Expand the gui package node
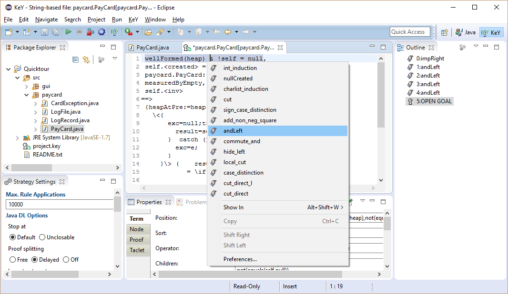508x294 pixels. 27,87
